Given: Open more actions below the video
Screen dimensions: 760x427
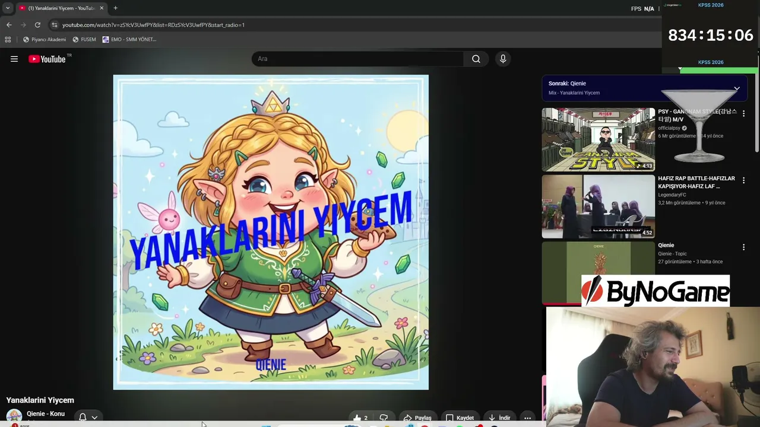Looking at the screenshot, I should pyautogui.click(x=527, y=418).
